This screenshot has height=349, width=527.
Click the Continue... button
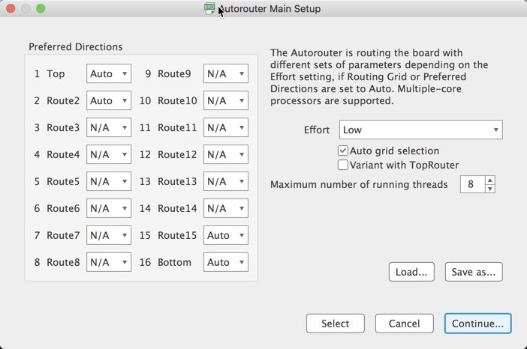tap(477, 324)
